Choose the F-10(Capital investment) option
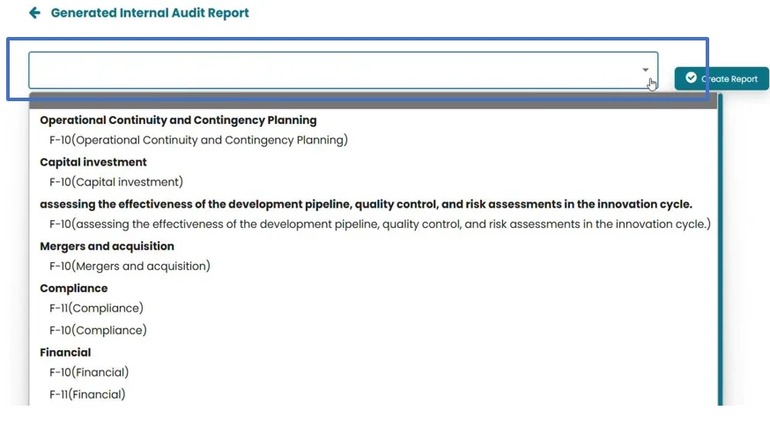This screenshot has height=425, width=770. (116, 182)
